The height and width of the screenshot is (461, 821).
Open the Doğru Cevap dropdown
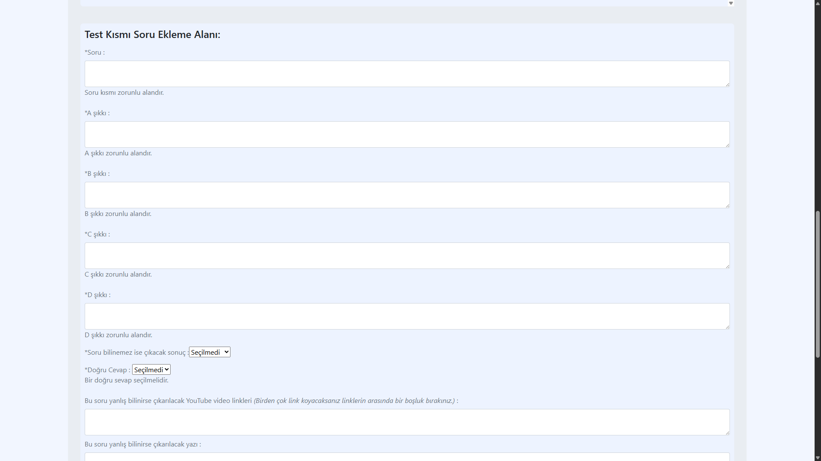[151, 370]
